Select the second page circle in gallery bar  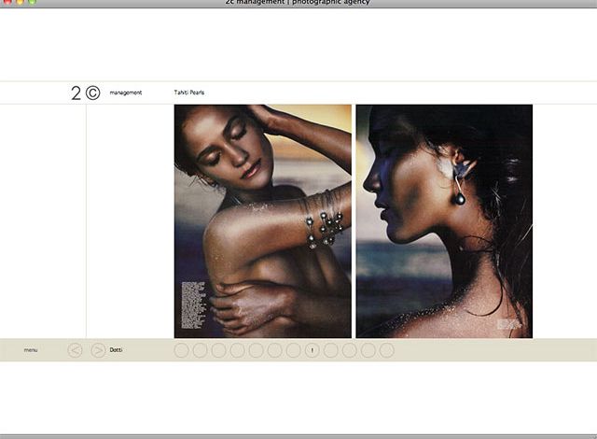click(201, 350)
